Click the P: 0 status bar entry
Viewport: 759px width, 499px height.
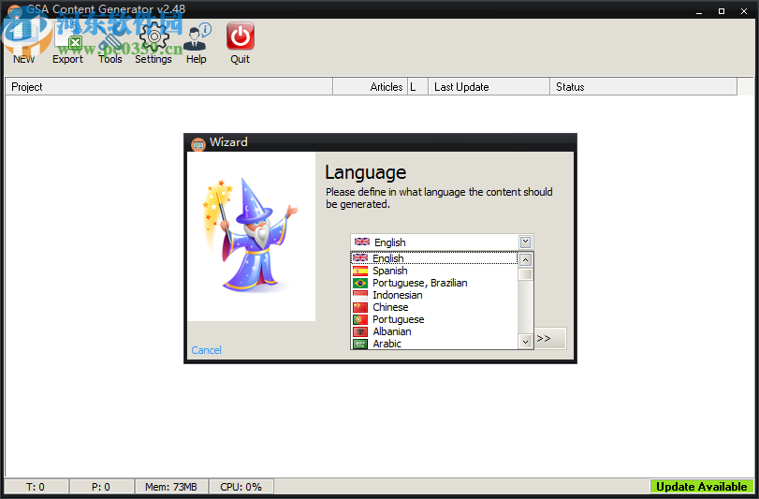101,487
